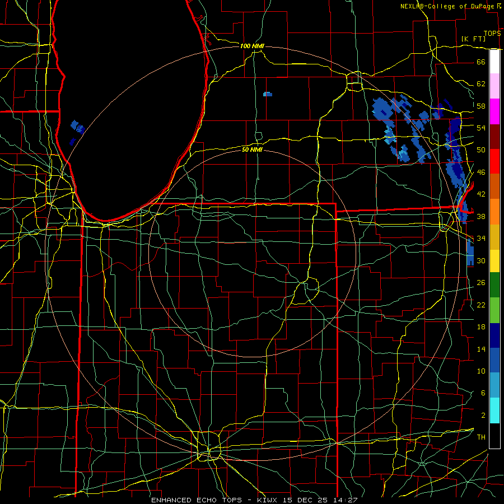This screenshot has width=504, height=504.
Task: Click the orange 38 legend band
Action: [x=494, y=212]
